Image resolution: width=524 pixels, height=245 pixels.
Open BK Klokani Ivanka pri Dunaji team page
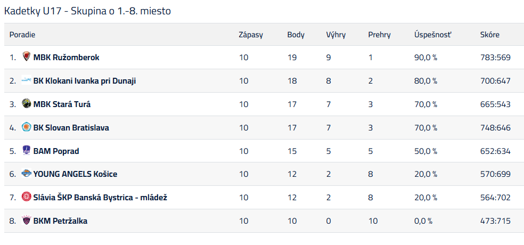click(85, 81)
